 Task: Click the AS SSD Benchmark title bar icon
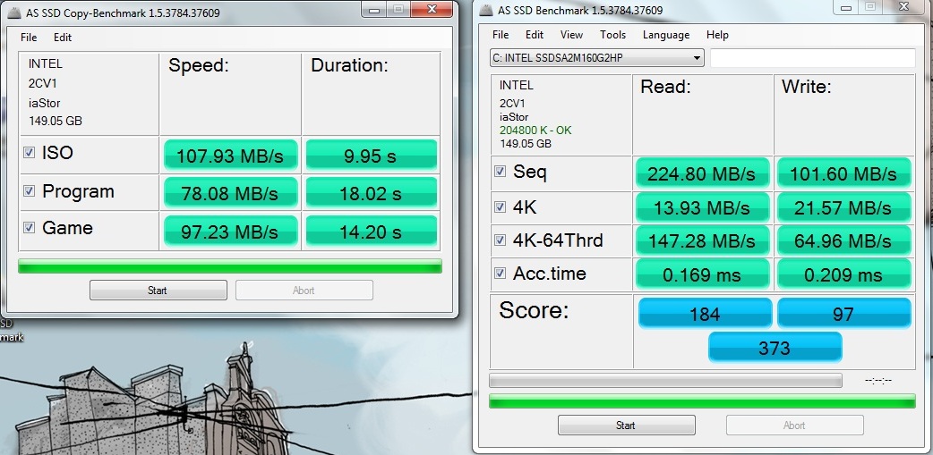(x=486, y=10)
